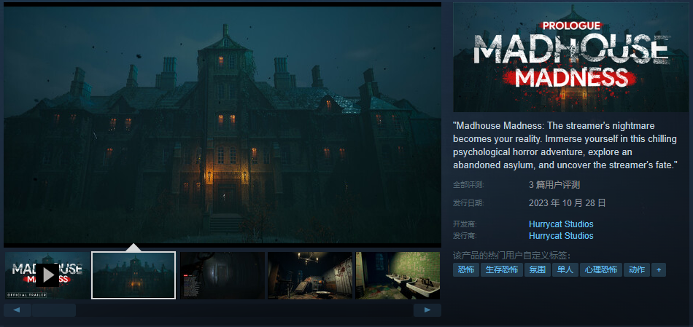Click the 3 篇用户评测 review summary
This screenshot has width=693, height=327.
554,185
